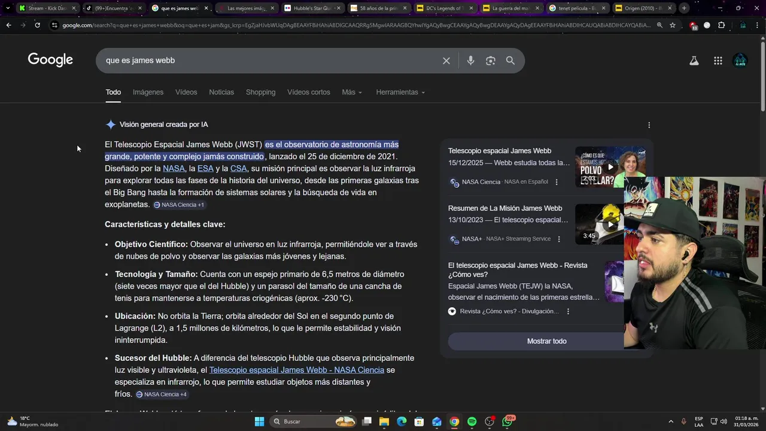The height and width of the screenshot is (431, 766).
Task: Open Google Labs flask icon
Action: [694, 60]
